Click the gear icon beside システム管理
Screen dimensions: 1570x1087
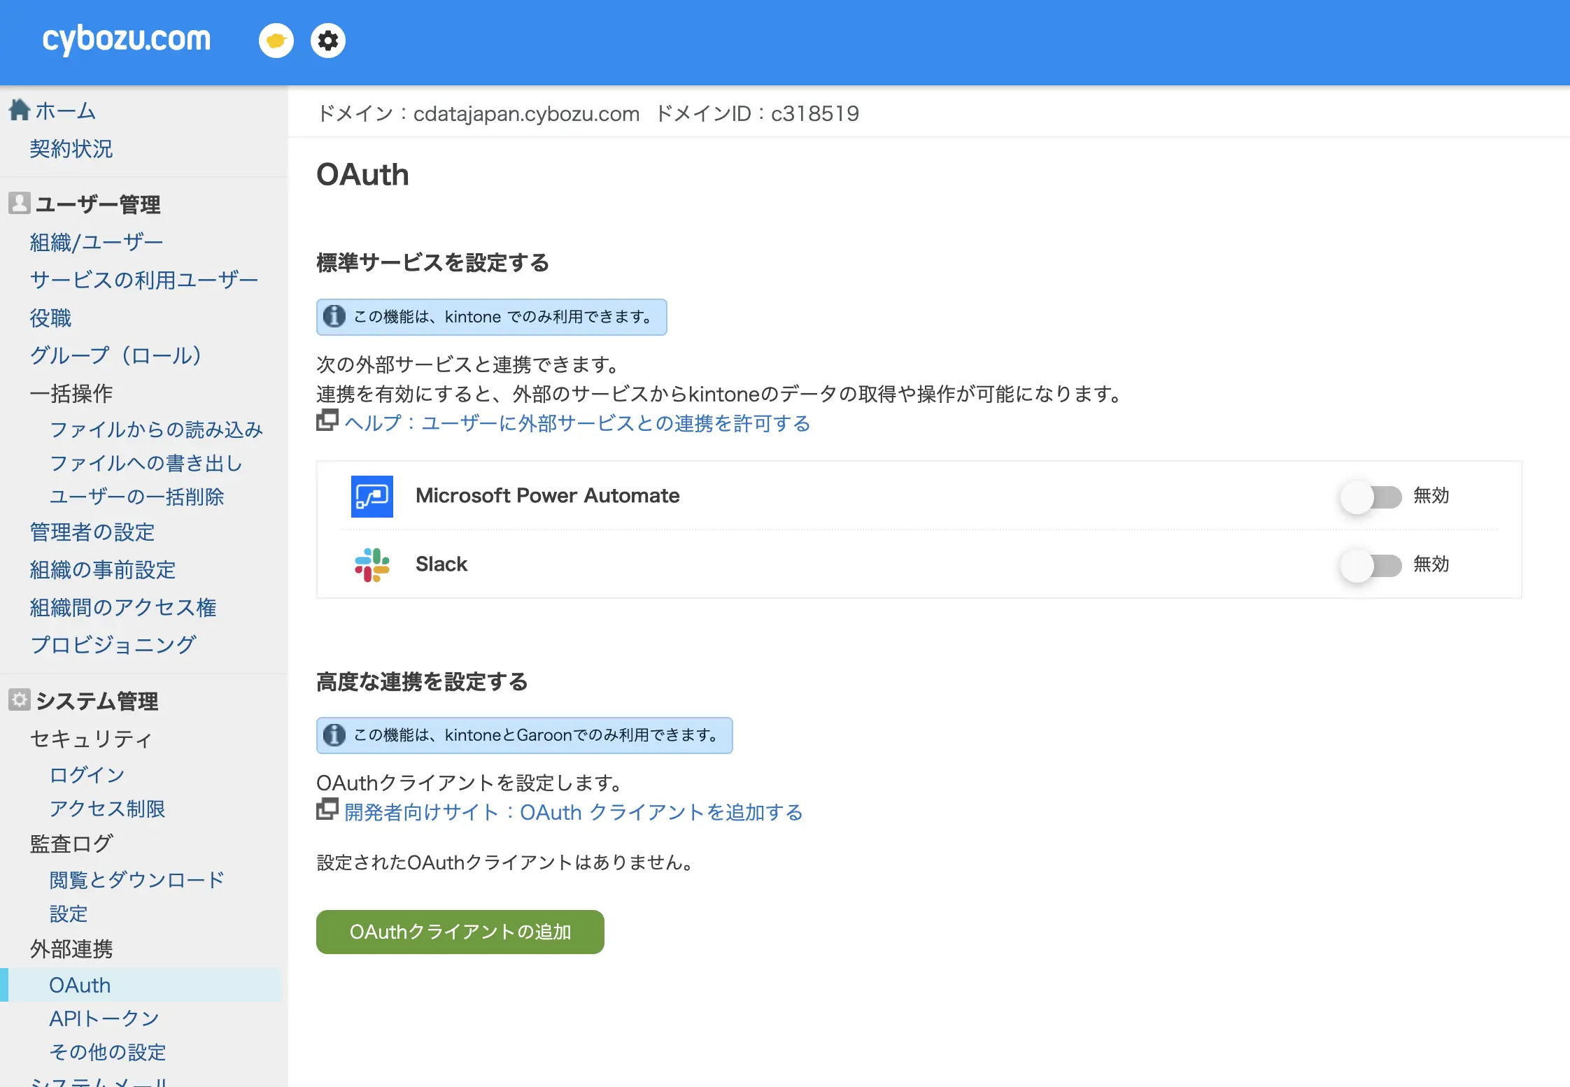[x=19, y=699]
